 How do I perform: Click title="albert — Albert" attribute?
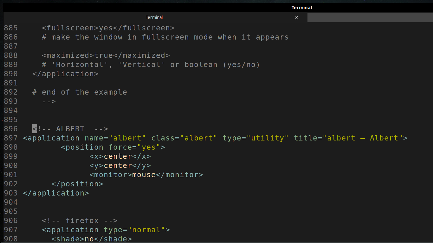point(348,138)
